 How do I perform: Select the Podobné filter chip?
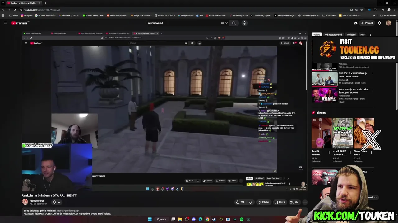(351, 35)
